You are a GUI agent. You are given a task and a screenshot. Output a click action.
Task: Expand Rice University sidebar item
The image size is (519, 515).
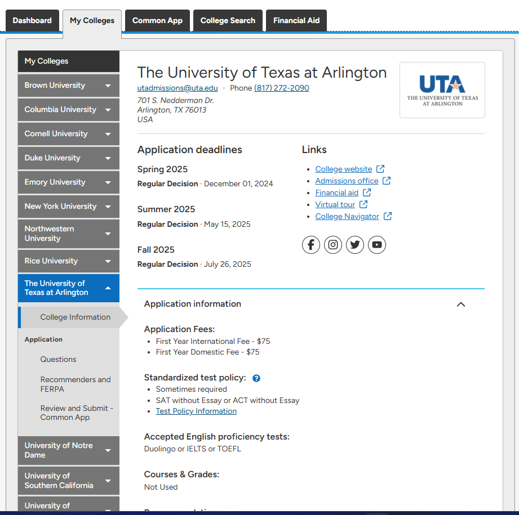pos(108,261)
